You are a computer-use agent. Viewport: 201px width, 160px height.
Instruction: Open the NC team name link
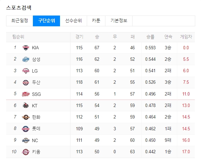point(35,140)
